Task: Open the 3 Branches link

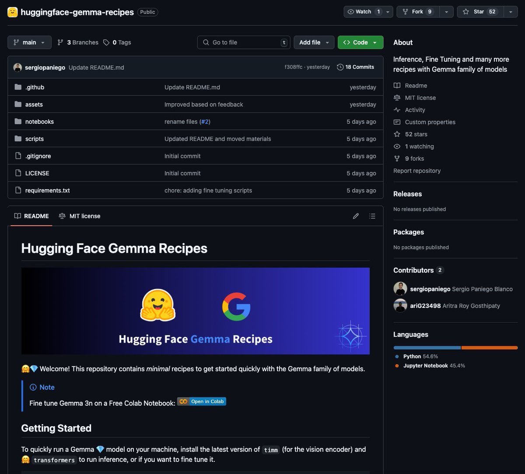Action: pos(78,42)
